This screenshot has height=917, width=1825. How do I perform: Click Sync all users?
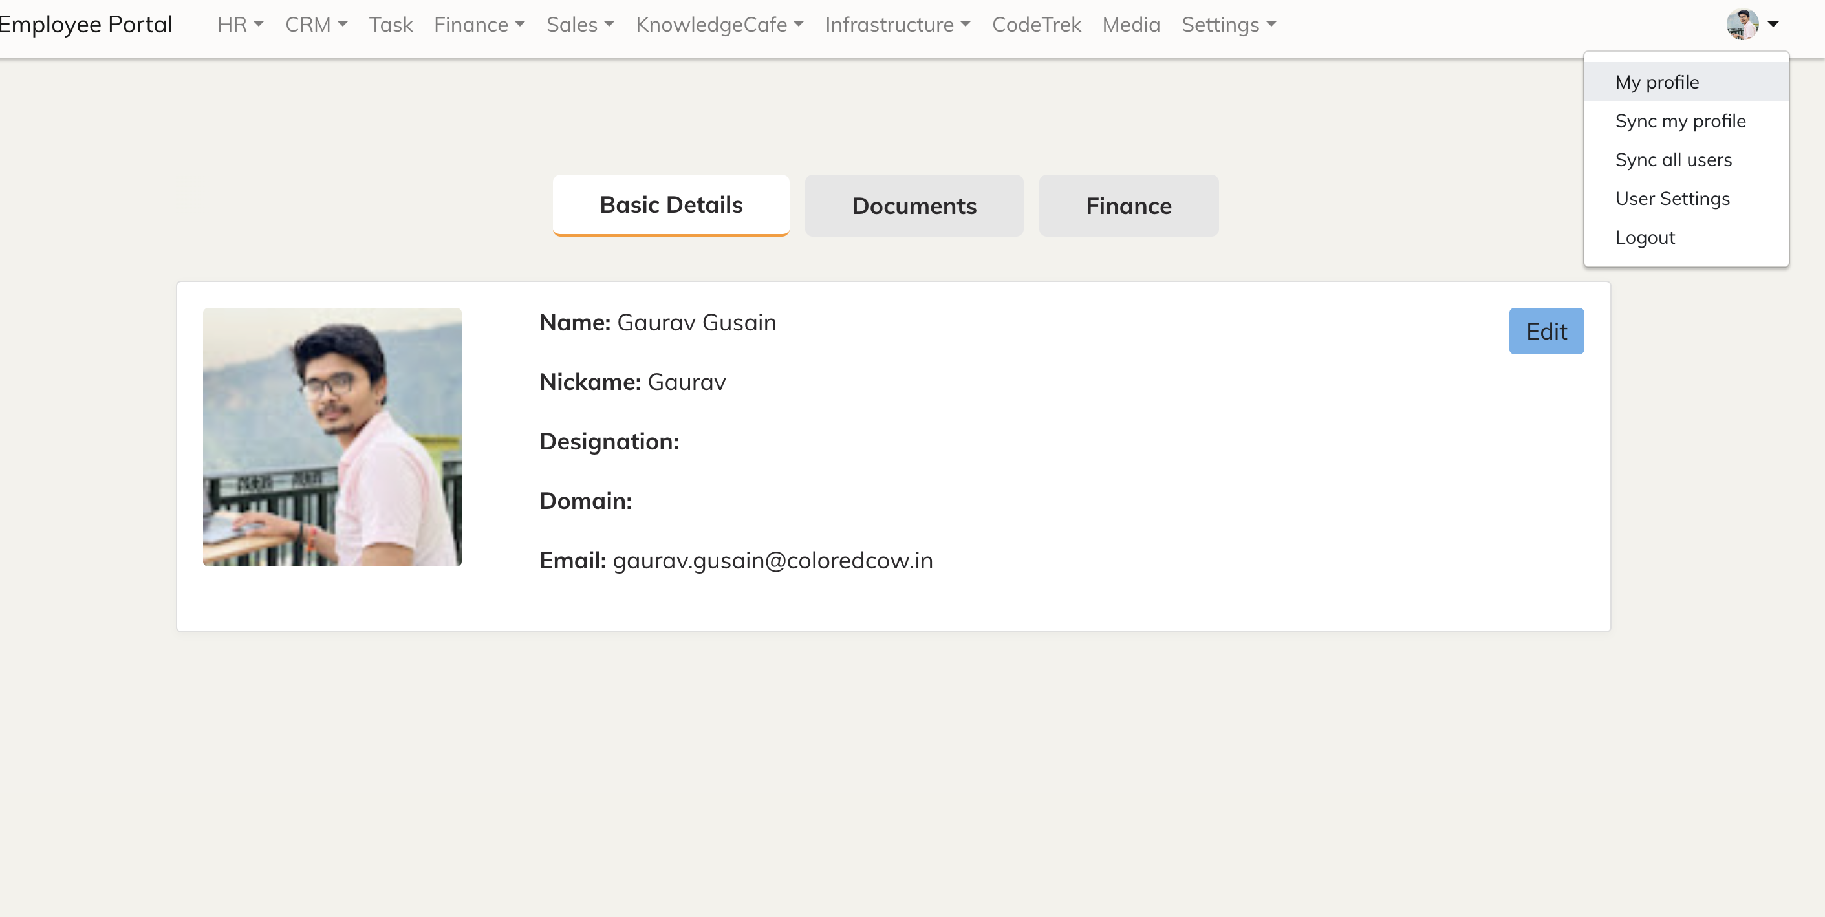[x=1674, y=160]
